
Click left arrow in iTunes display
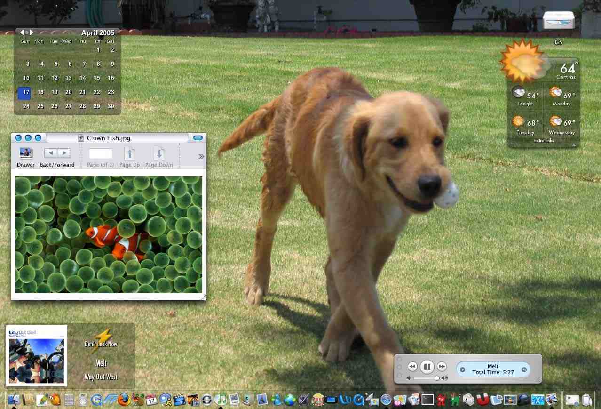(x=462, y=369)
